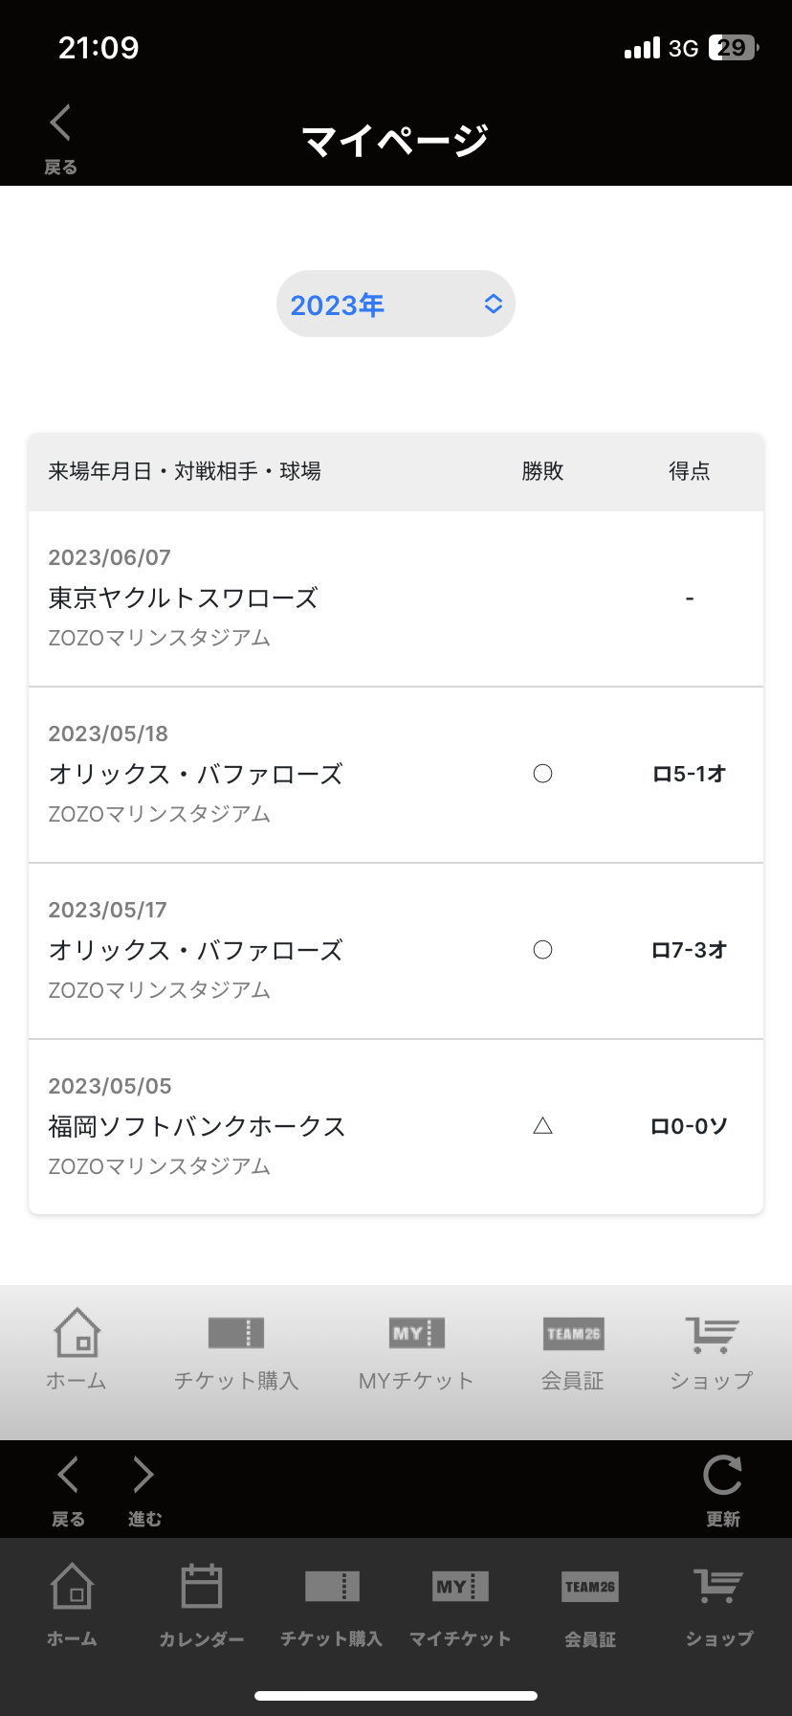Open the 2023年 year dropdown
Viewport: 792px width, 1716px height.
click(395, 305)
